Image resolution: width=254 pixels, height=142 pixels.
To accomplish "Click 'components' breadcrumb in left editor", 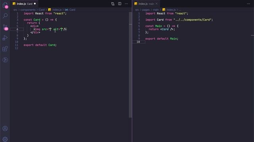I will point(28,10).
